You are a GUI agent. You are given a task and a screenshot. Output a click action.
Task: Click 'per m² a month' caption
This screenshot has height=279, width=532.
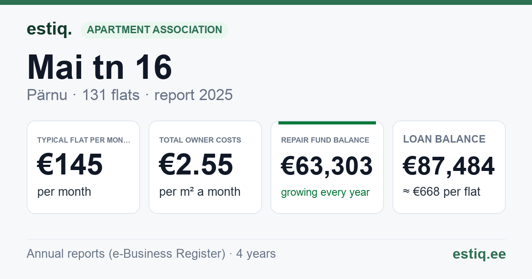[200, 192]
